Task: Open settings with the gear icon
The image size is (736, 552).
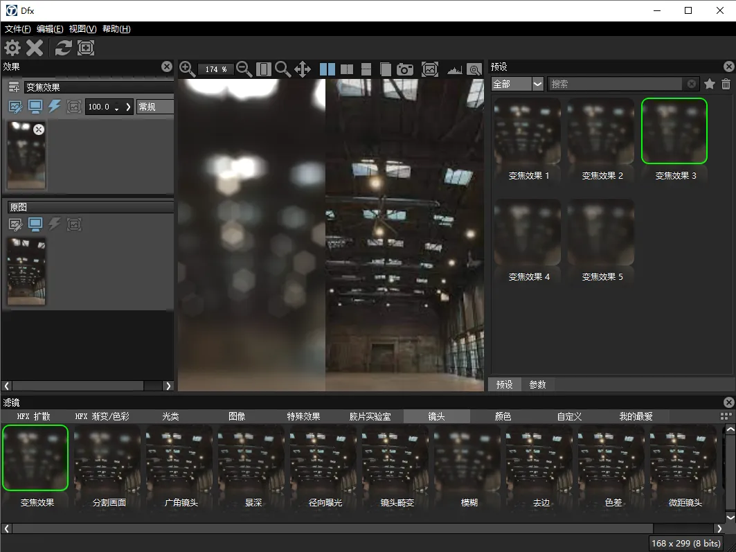Action: point(12,48)
